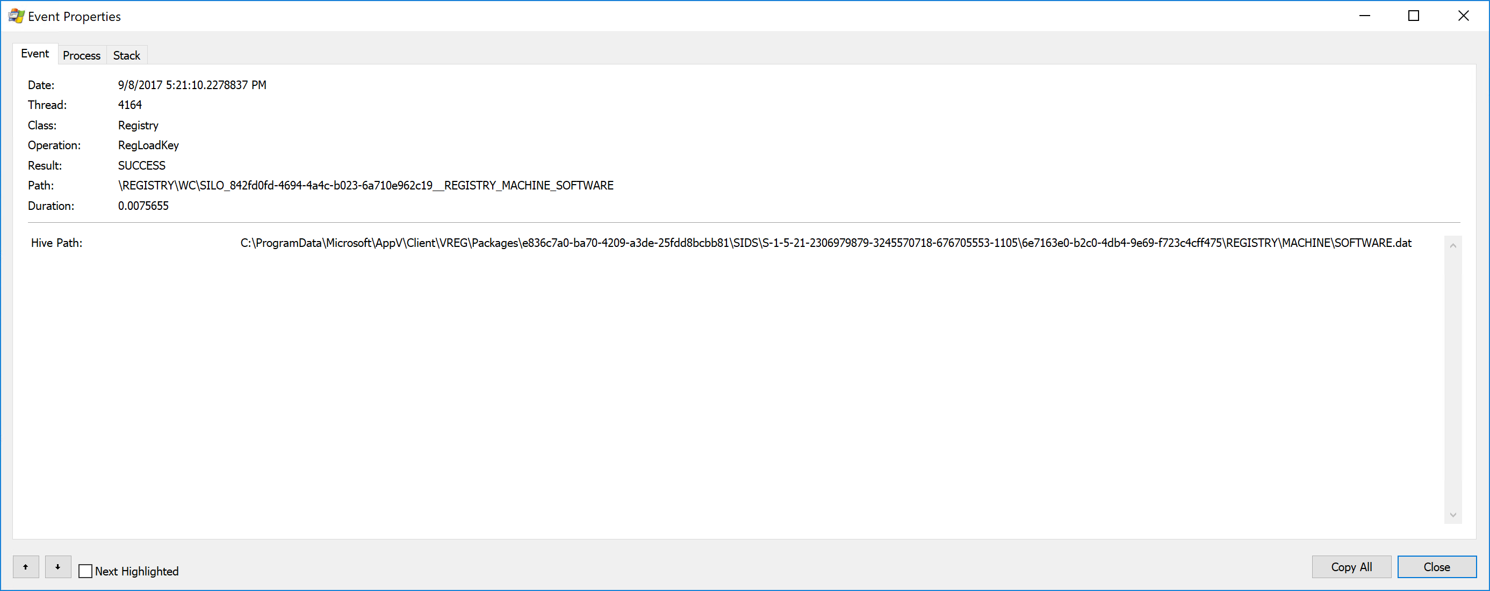This screenshot has width=1490, height=591.
Task: Click the result value SUCCESS
Action: point(142,166)
